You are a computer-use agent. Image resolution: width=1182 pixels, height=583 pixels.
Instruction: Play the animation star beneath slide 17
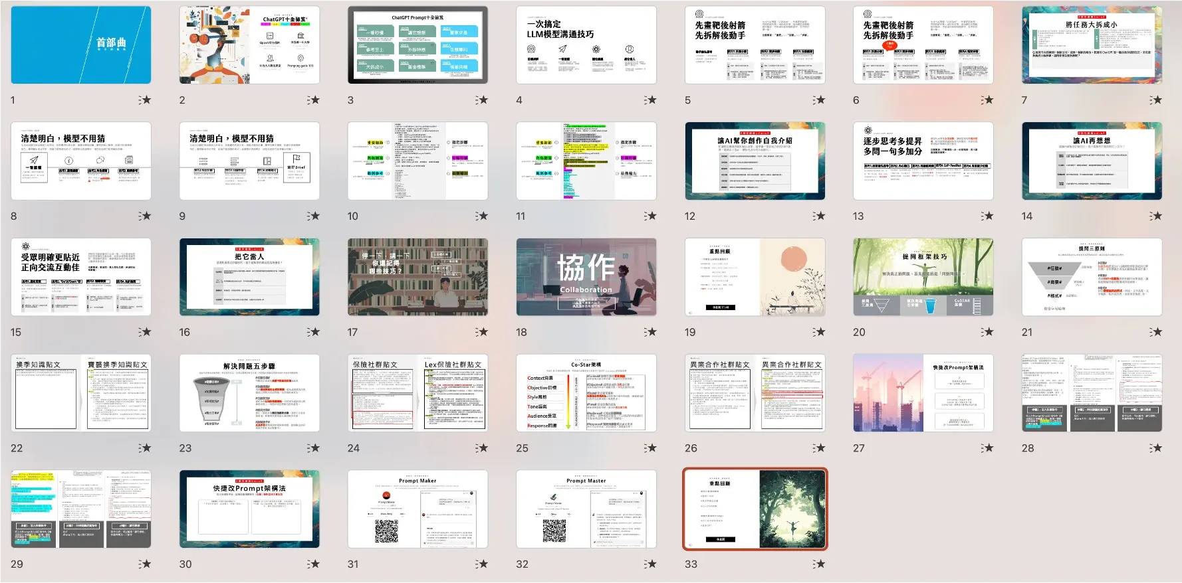pyautogui.click(x=482, y=332)
